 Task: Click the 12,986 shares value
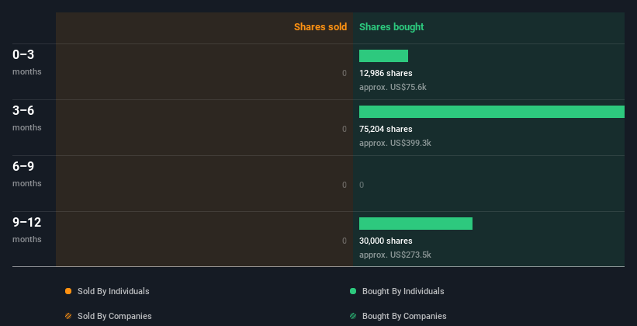click(386, 73)
